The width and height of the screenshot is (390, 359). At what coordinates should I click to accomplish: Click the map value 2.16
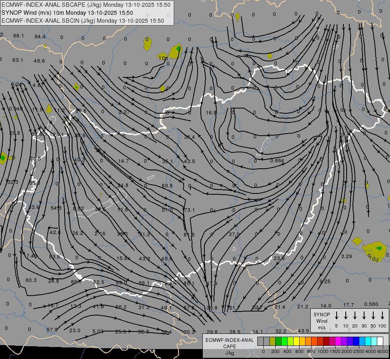(100, 234)
